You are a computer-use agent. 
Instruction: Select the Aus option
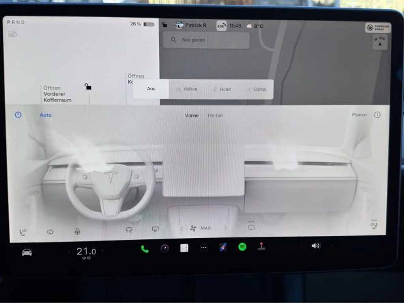click(x=151, y=89)
